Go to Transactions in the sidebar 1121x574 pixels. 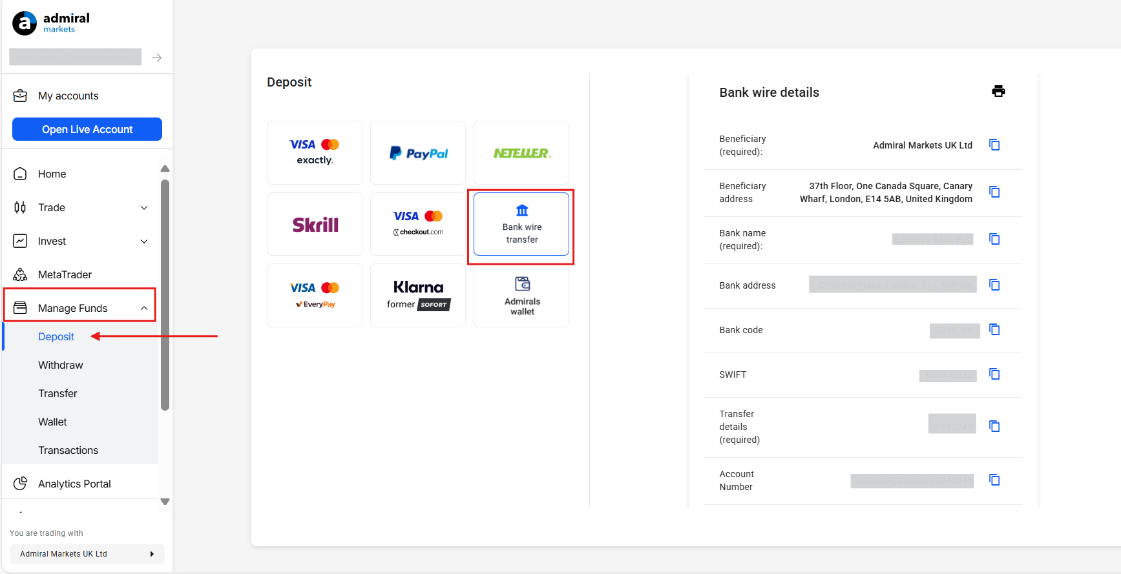click(x=68, y=450)
